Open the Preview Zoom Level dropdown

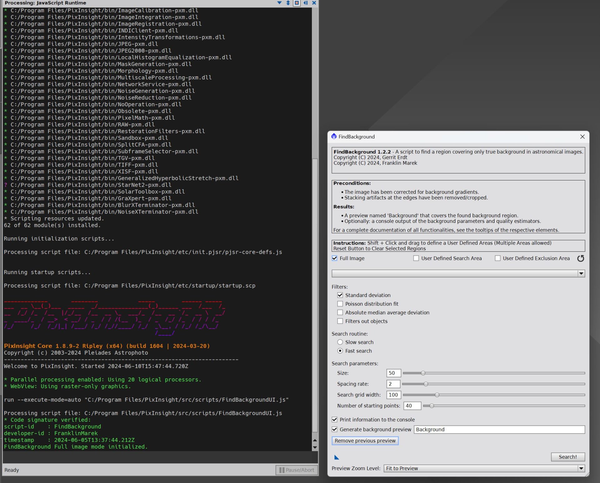click(484, 468)
